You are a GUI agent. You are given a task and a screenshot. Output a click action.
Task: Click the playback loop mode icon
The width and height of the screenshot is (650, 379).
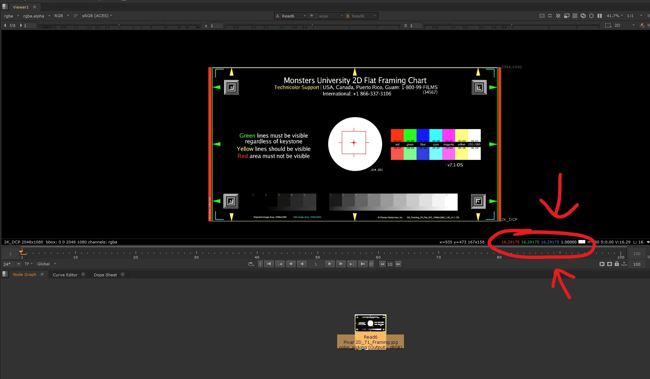[251, 264]
